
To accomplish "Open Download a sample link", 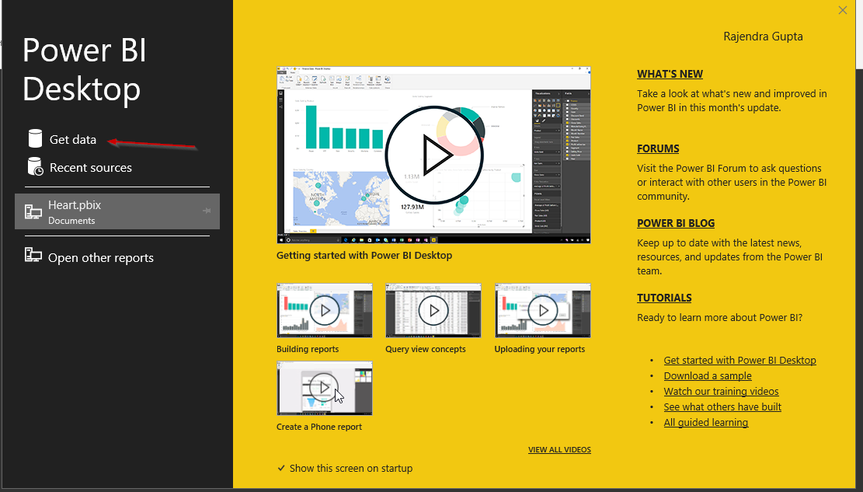I will pyautogui.click(x=708, y=376).
